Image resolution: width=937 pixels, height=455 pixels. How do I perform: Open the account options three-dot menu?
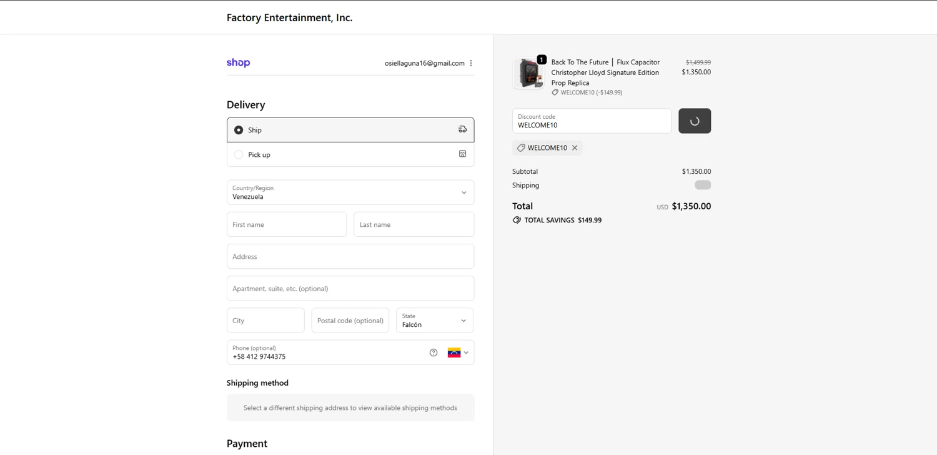coord(471,63)
